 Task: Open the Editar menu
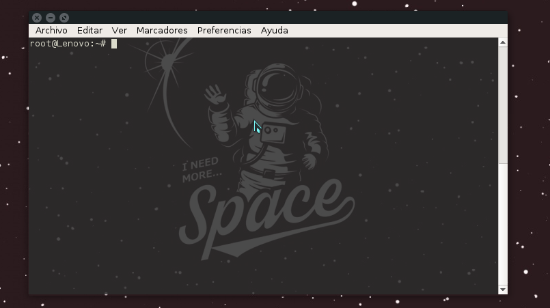pos(90,31)
